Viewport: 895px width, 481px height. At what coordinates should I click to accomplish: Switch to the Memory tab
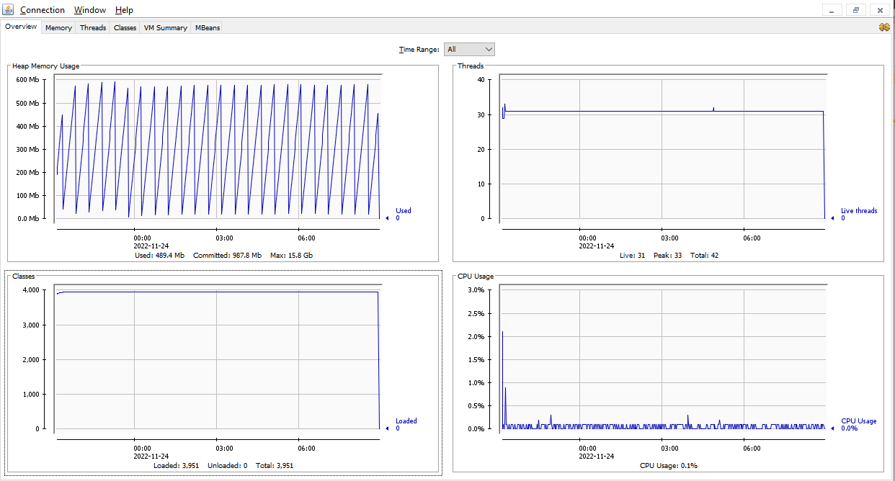(x=58, y=27)
